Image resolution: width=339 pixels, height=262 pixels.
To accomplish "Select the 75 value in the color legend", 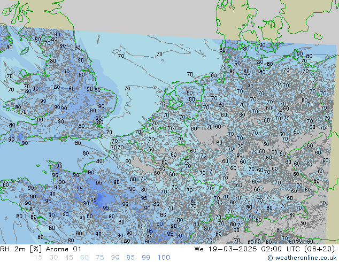I will (99, 258).
